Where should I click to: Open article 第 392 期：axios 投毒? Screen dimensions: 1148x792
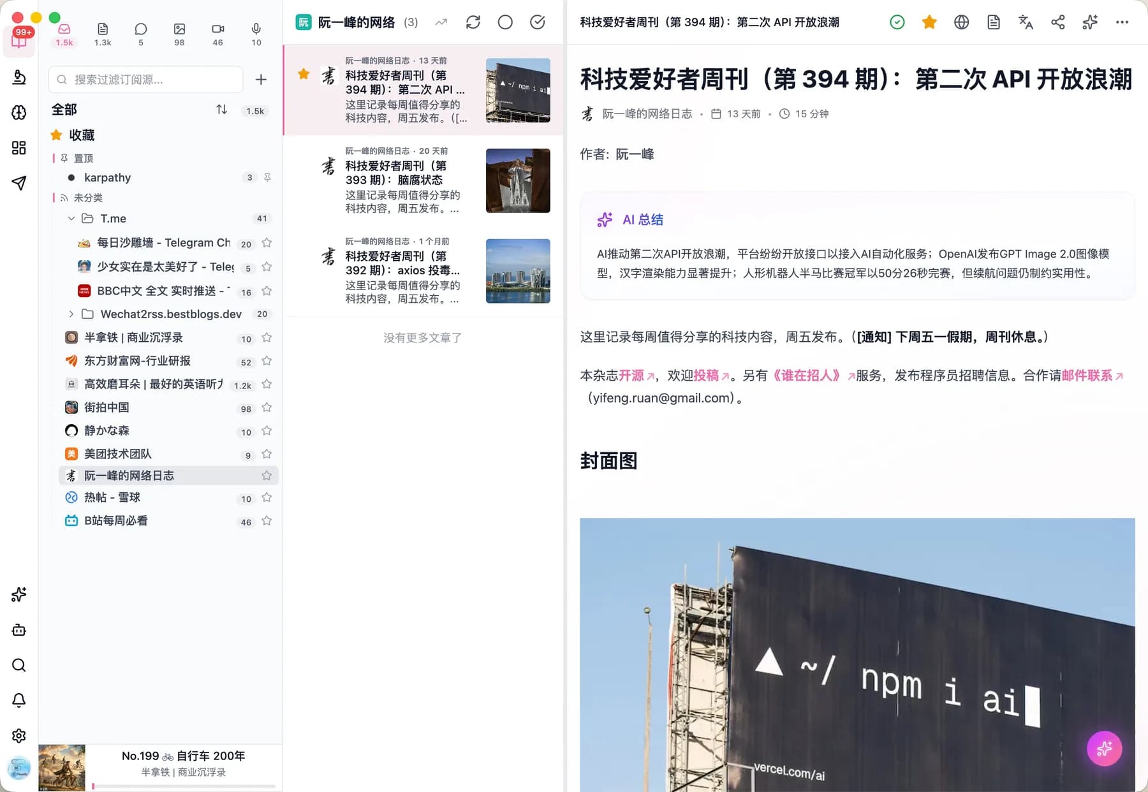(423, 271)
